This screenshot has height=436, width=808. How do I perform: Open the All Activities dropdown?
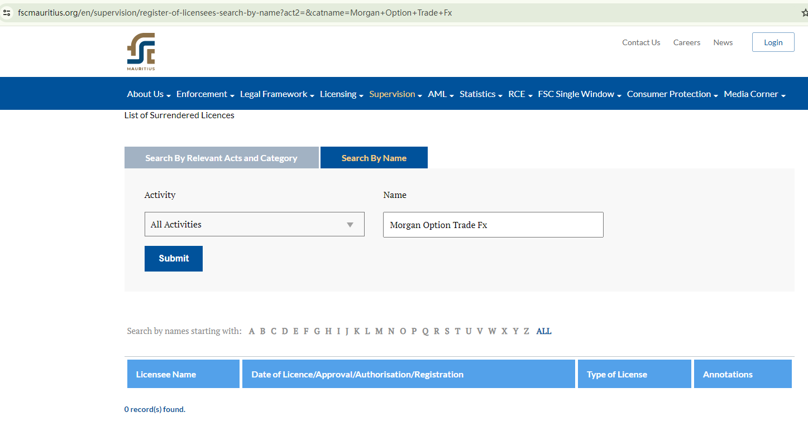255,224
